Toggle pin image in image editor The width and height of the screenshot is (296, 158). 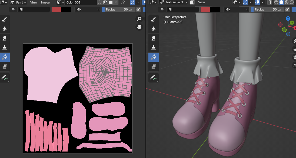[x=123, y=2]
